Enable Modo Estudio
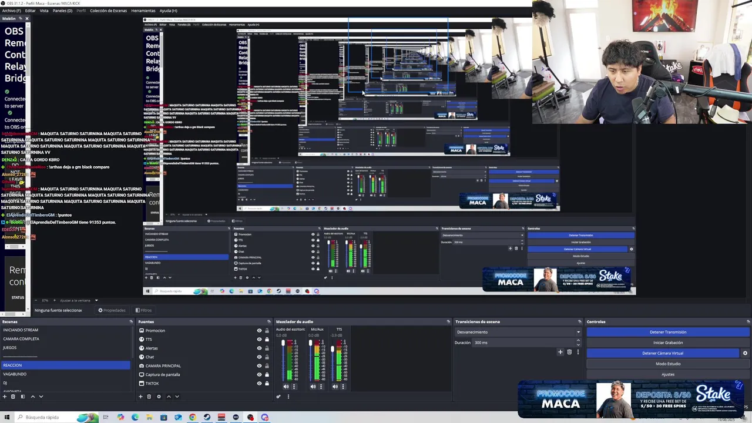Viewport: 752px width, 423px height. tap(668, 364)
